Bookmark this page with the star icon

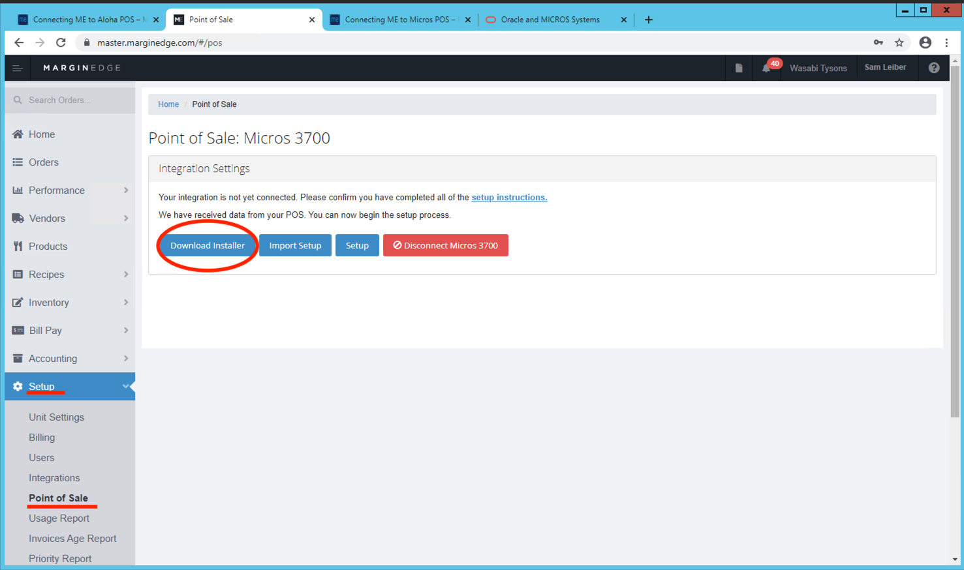pyautogui.click(x=899, y=42)
